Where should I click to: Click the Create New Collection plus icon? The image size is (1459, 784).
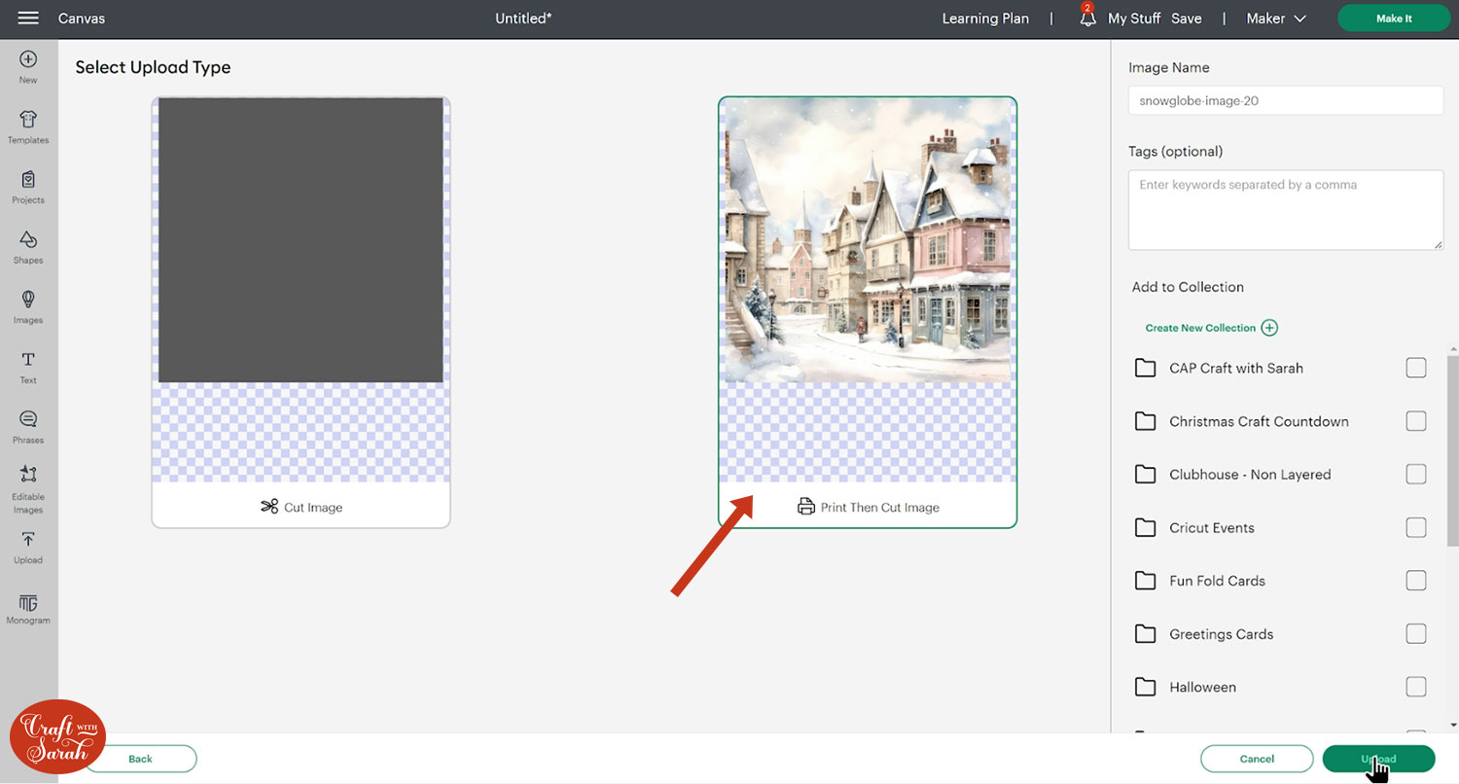[1269, 328]
